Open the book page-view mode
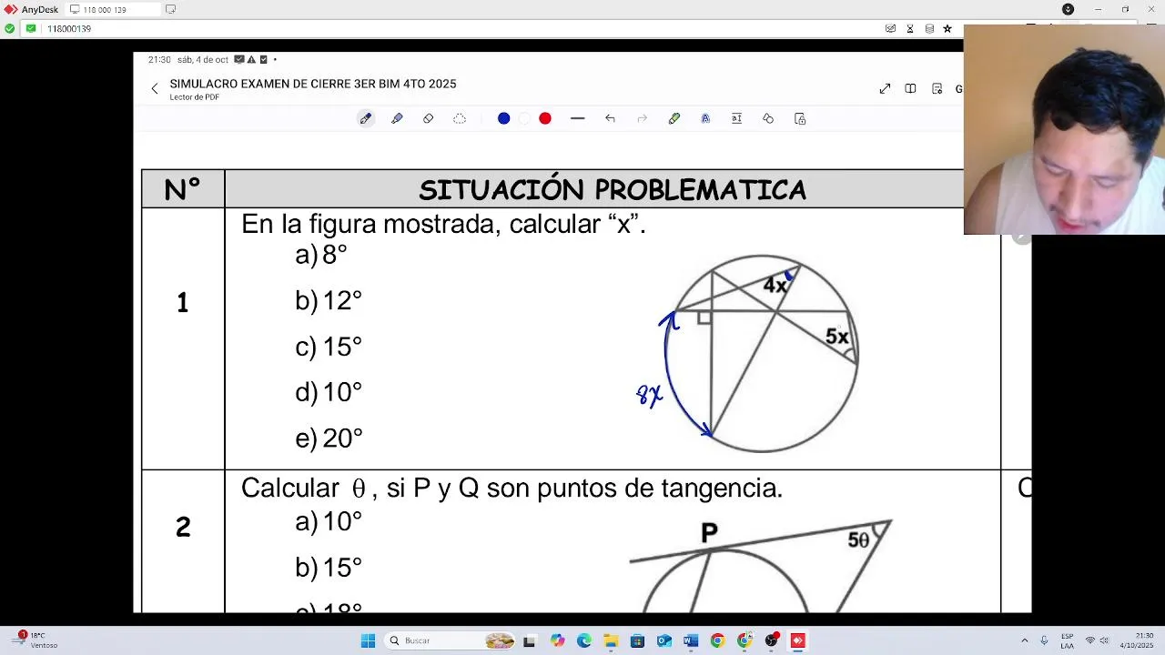 tap(910, 88)
